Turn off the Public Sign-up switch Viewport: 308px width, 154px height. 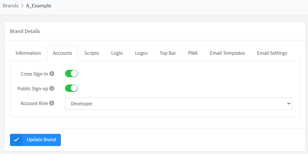pyautogui.click(x=71, y=88)
